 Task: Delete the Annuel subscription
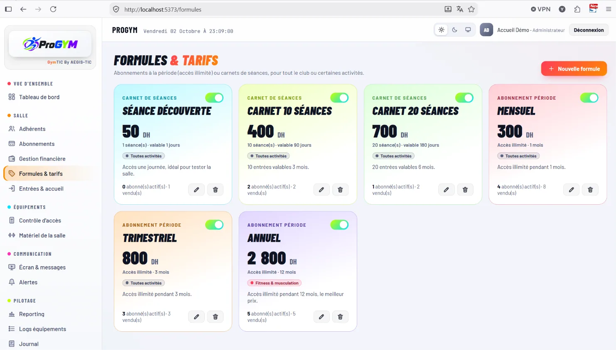pos(340,317)
